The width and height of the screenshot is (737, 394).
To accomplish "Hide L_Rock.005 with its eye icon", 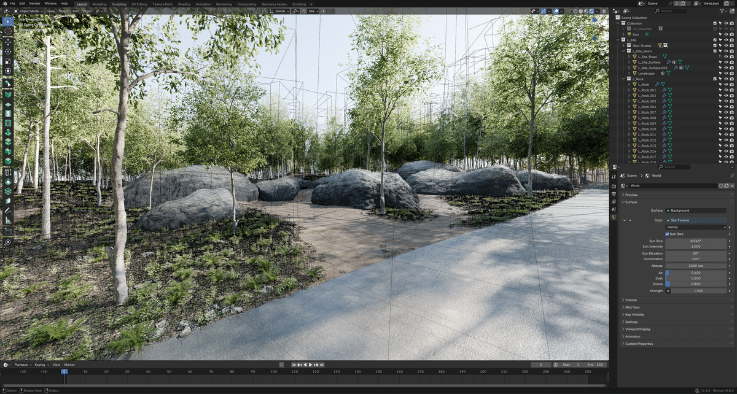I will click(725, 101).
